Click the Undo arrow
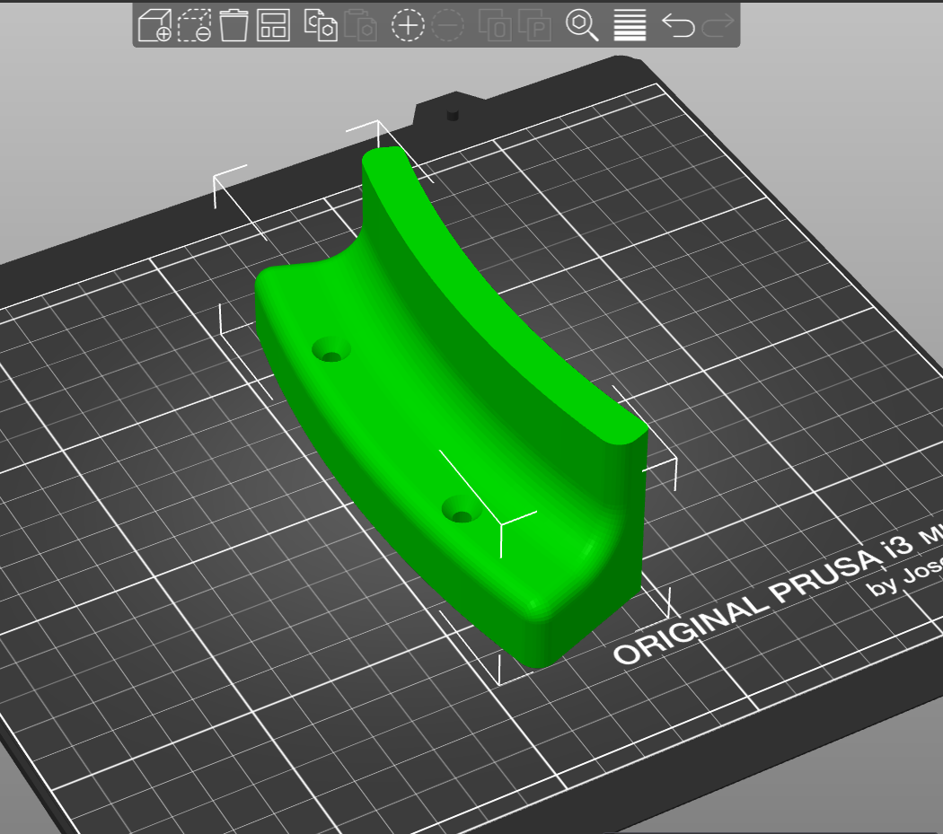 [x=678, y=25]
